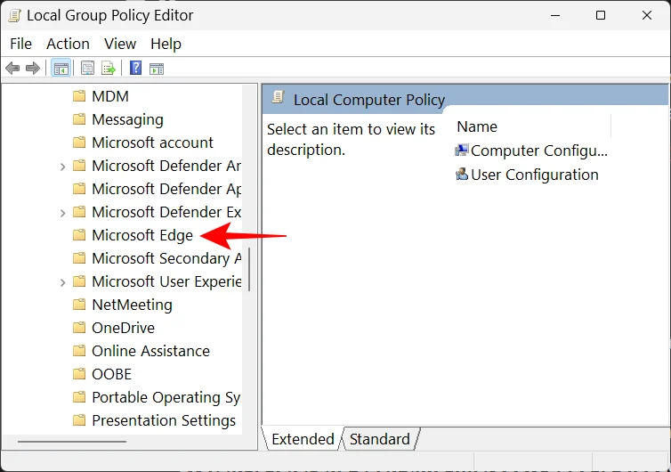
Task: Click the Properties toolbar icon
Action: pos(87,68)
